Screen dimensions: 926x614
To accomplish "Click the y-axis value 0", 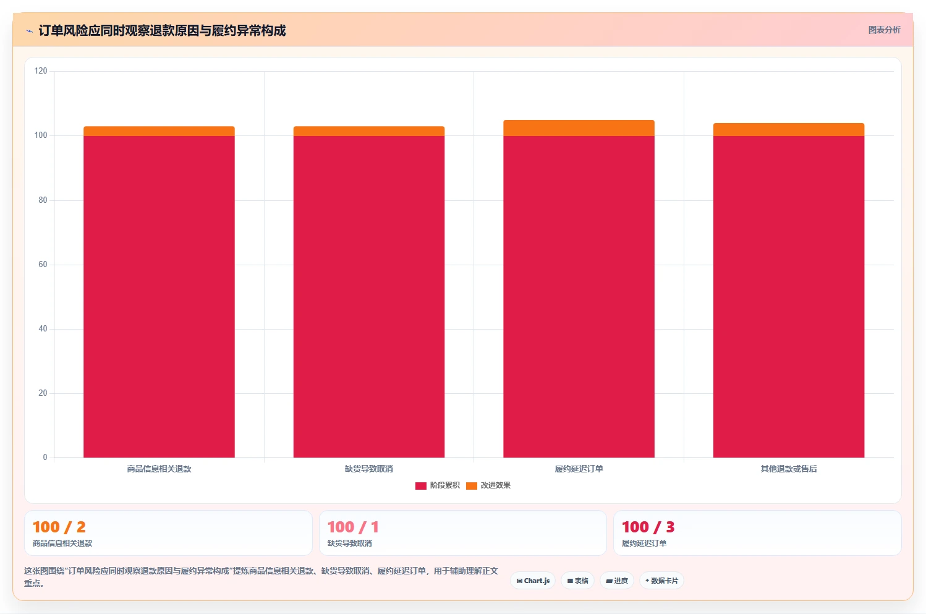I will (45, 458).
